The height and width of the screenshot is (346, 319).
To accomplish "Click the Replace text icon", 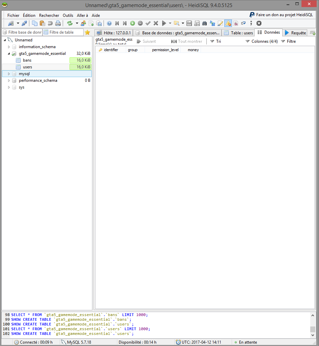I will [212, 23].
